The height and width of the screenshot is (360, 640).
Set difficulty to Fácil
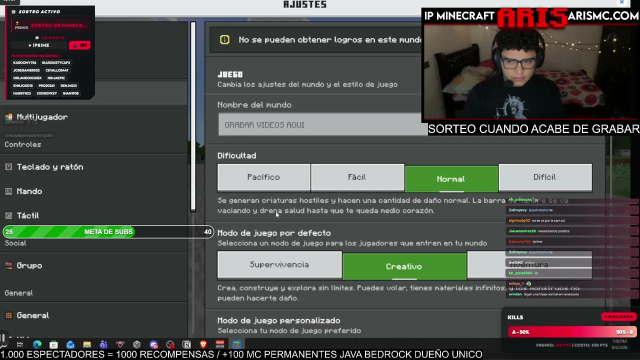pos(357,177)
